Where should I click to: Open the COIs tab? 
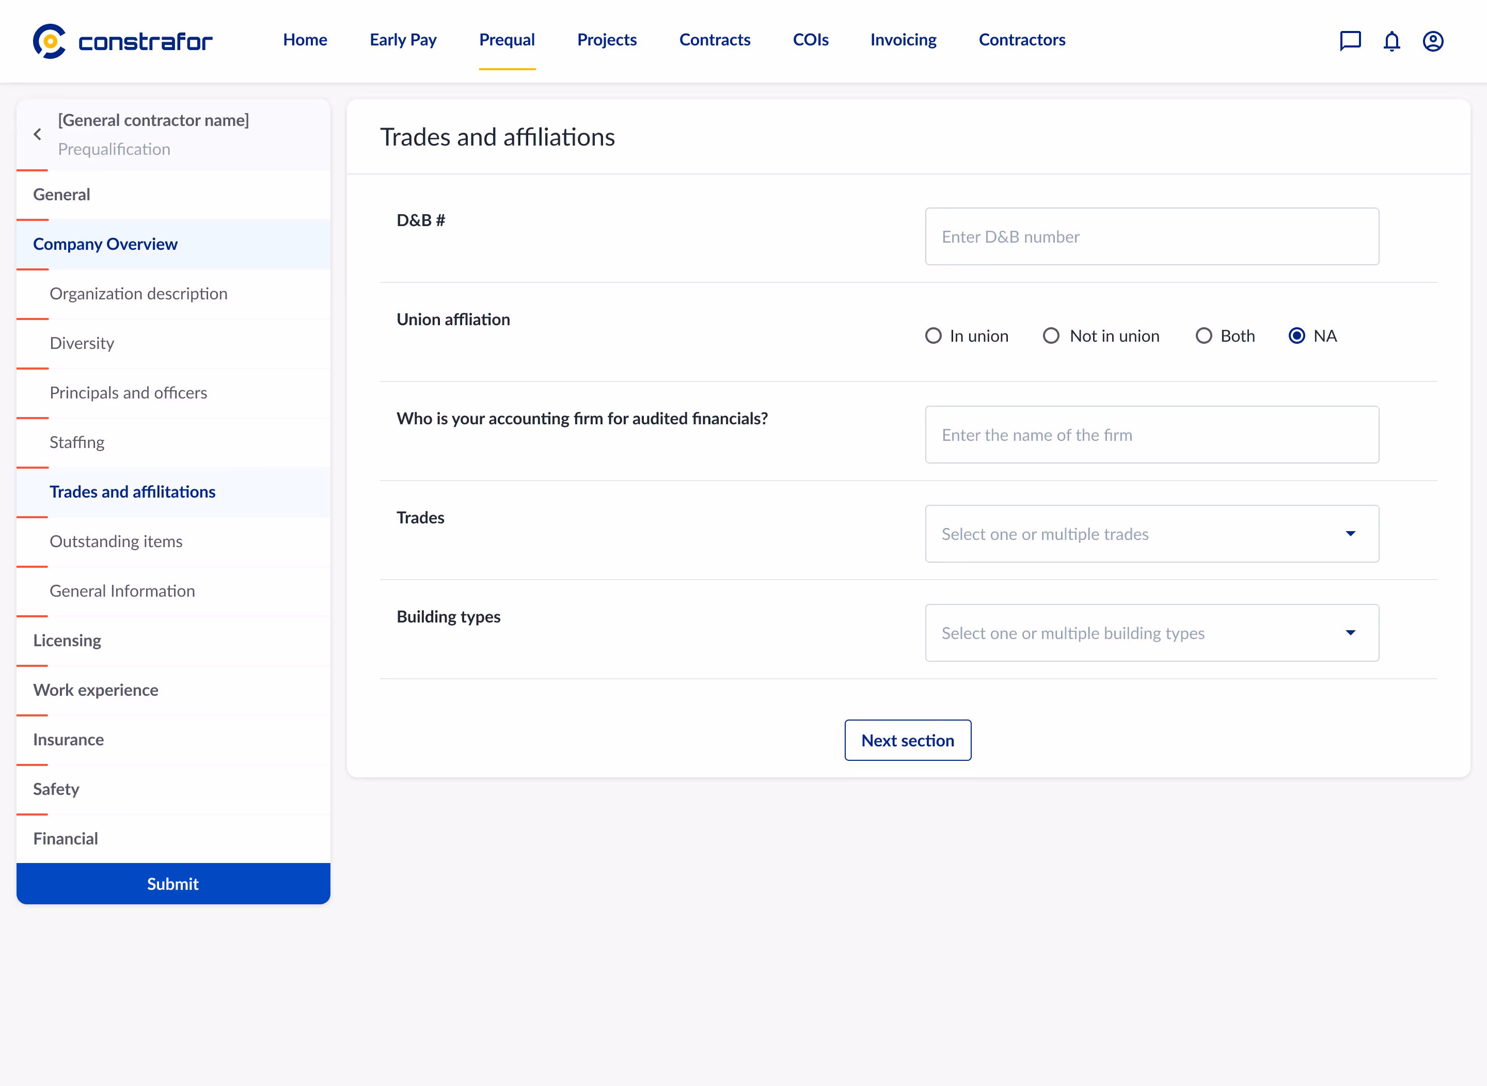(x=810, y=40)
